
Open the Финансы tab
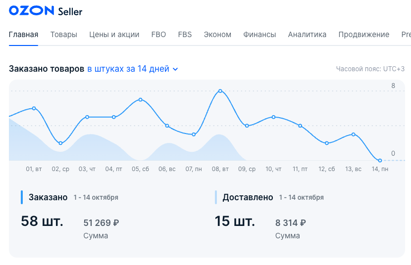click(x=259, y=35)
